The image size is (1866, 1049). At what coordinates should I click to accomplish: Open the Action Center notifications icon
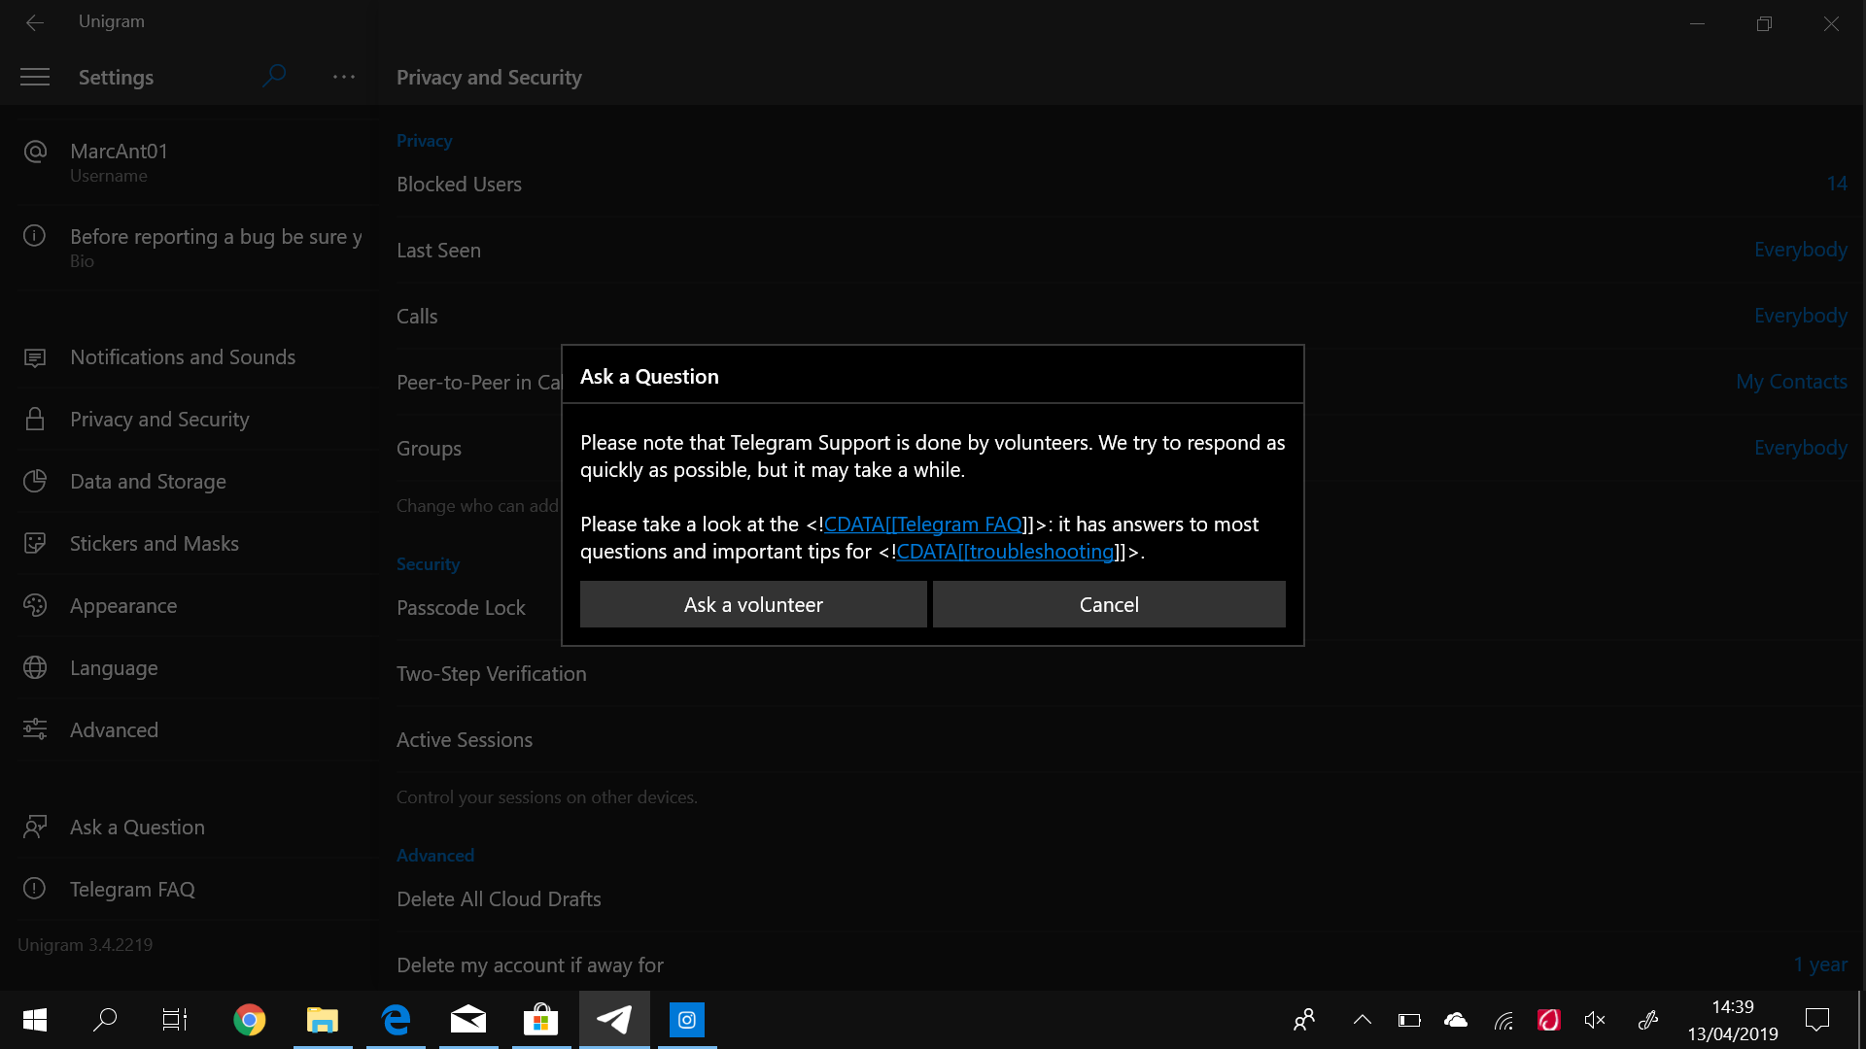click(x=1817, y=1020)
